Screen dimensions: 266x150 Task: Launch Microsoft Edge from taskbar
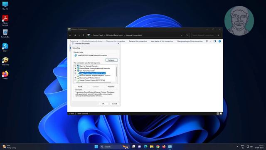(x=145, y=147)
